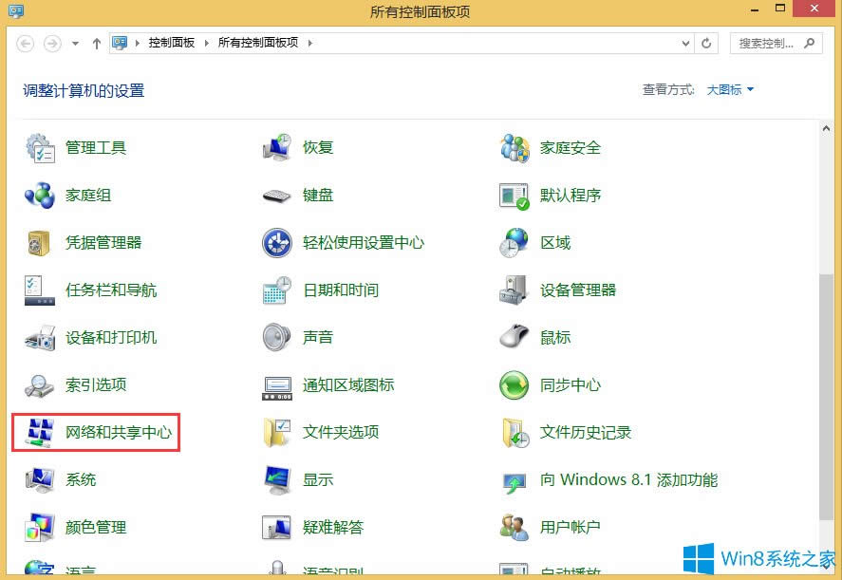
Task: Open the 鼠标 (Mouse) settings
Action: pyautogui.click(x=555, y=338)
